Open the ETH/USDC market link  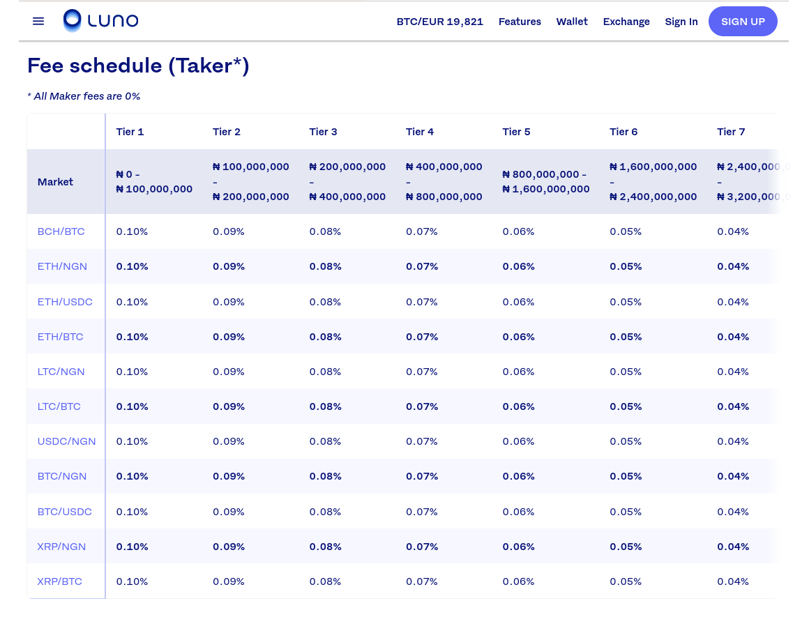(x=65, y=302)
